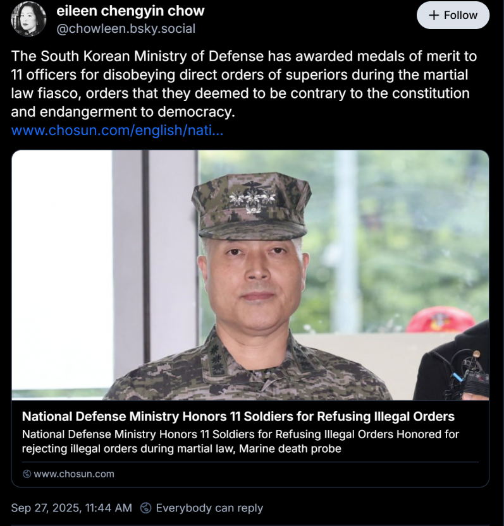Image resolution: width=504 pixels, height=526 pixels.
Task: Click the reply-settings icon beside Everybody can reply
Action: pos(145,508)
